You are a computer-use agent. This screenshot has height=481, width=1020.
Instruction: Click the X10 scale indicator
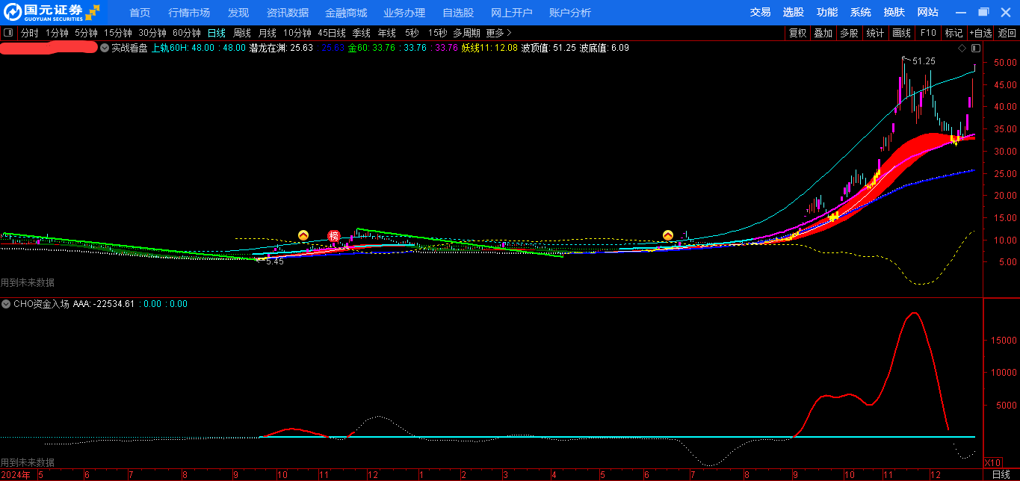993,462
